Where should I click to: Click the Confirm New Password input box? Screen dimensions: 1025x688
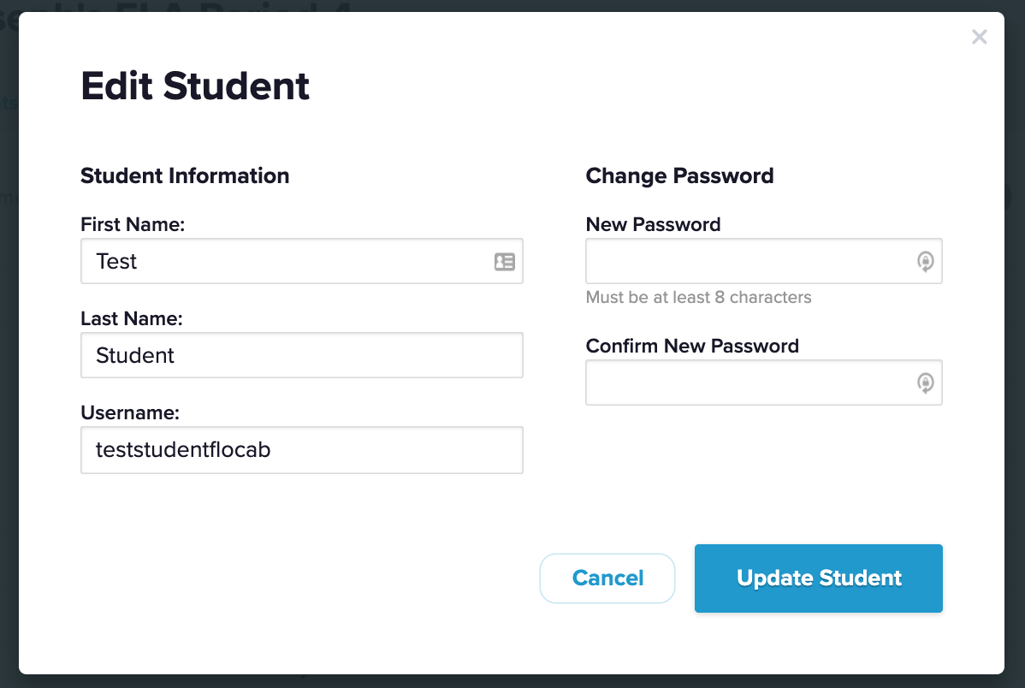coord(744,383)
